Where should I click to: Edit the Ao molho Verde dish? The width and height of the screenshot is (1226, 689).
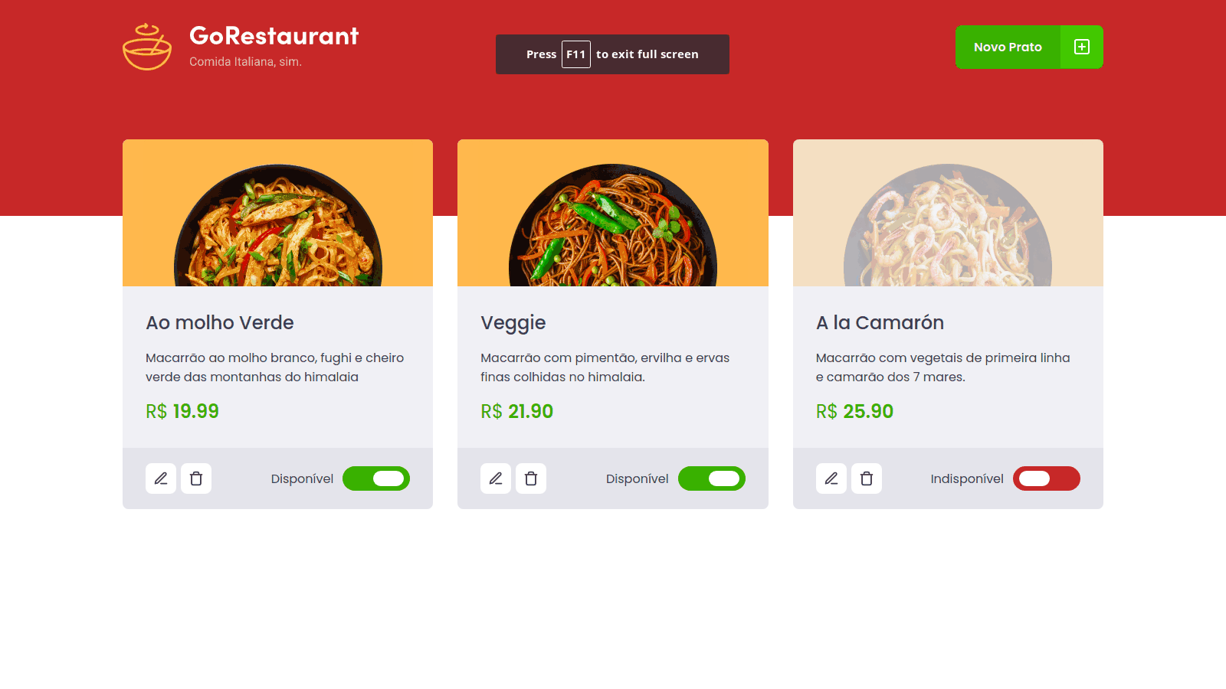point(161,478)
